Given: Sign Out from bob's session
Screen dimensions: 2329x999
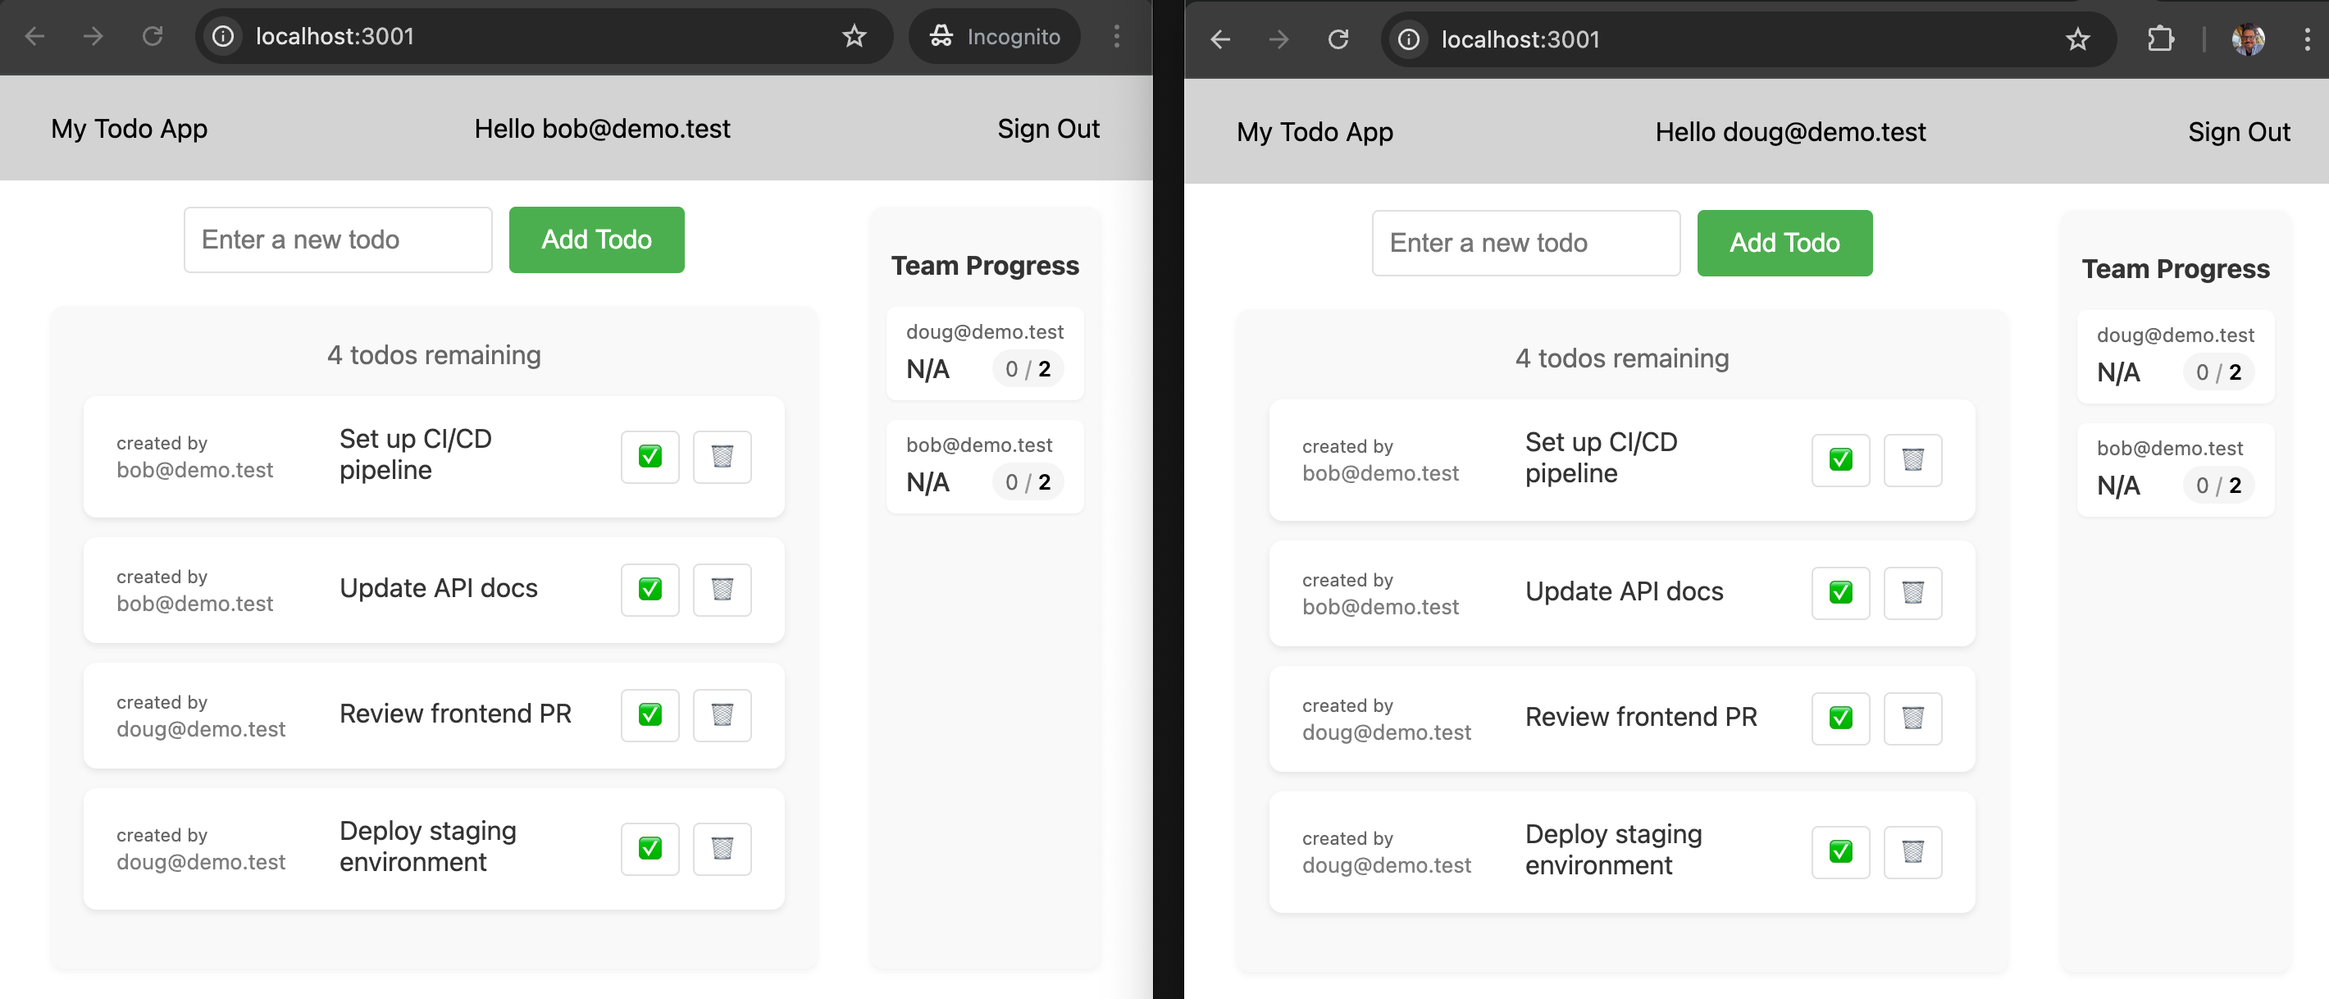Looking at the screenshot, I should coord(1048,129).
